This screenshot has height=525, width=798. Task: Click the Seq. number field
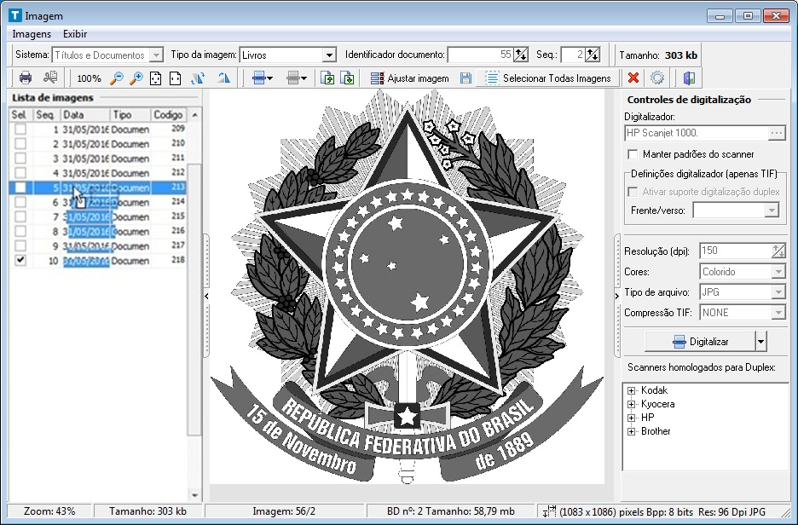[573, 55]
